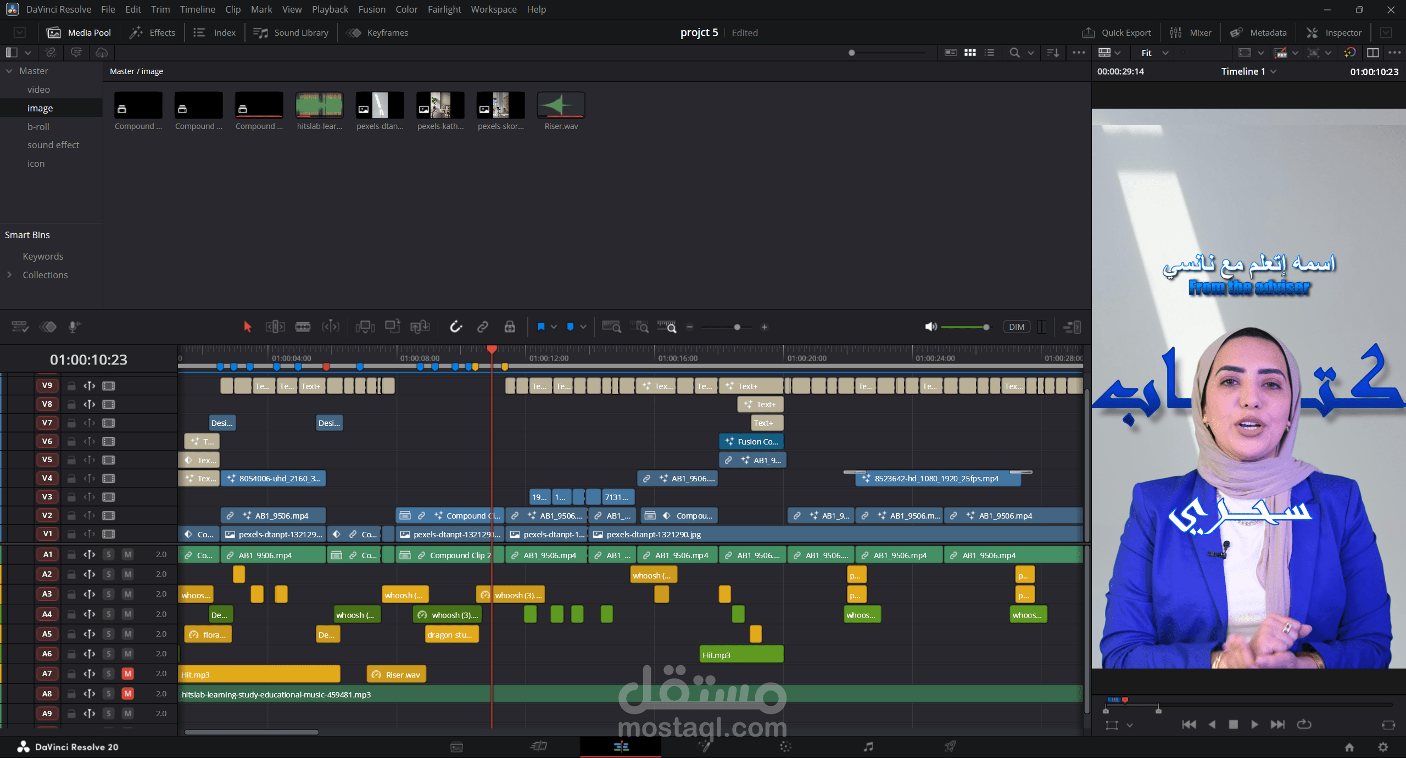
Task: Open media pool search magnifier
Action: point(1015,53)
